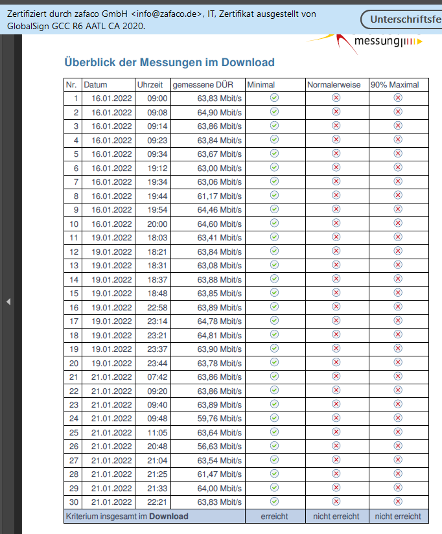Click the red Normalerweise cross in row 15

click(x=336, y=292)
